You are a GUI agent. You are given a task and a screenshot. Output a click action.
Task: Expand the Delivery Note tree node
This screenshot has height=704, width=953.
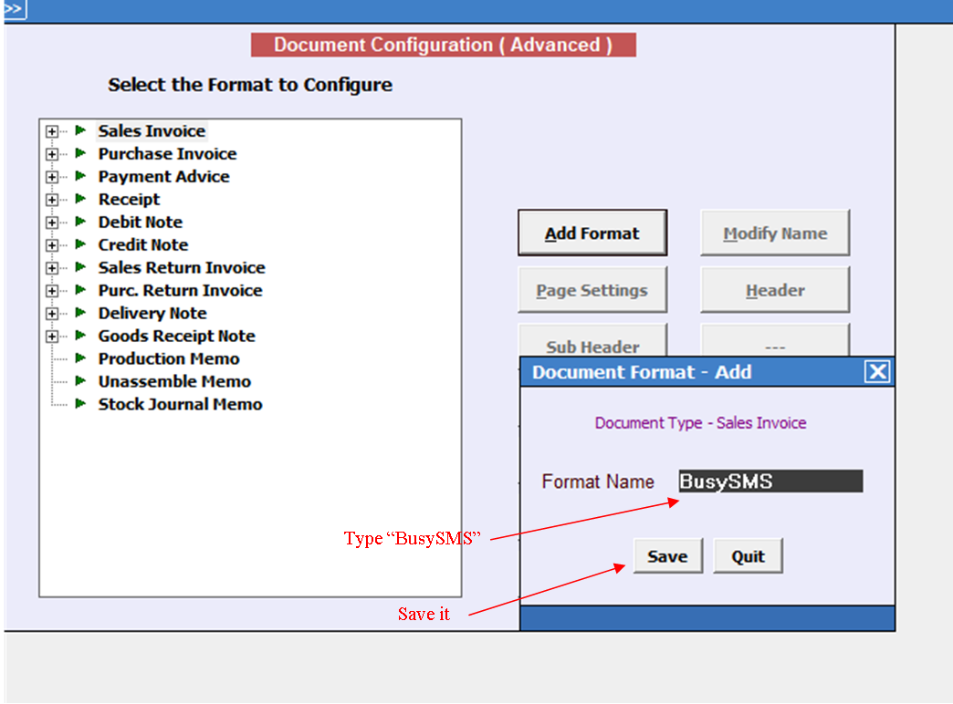click(x=52, y=314)
